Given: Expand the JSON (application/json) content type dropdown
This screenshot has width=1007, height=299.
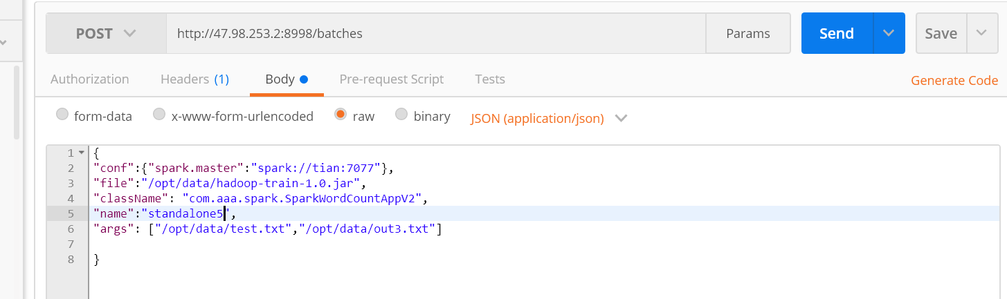Looking at the screenshot, I should [621, 118].
